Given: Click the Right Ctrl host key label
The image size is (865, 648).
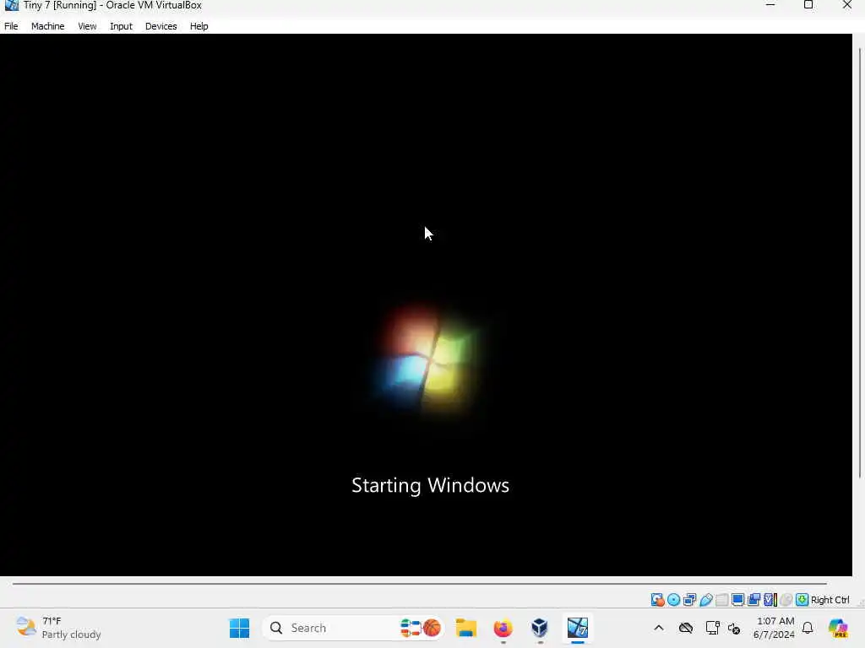Looking at the screenshot, I should (830, 600).
